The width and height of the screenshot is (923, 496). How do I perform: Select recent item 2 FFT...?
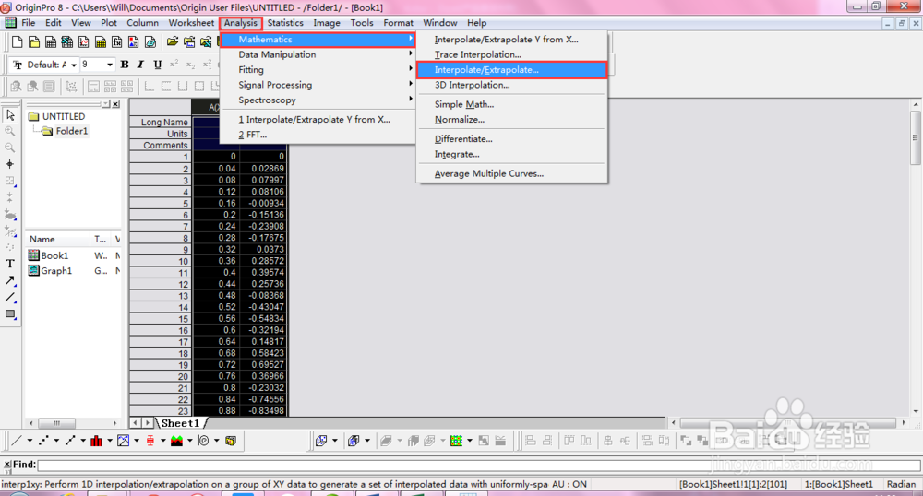[x=318, y=136]
